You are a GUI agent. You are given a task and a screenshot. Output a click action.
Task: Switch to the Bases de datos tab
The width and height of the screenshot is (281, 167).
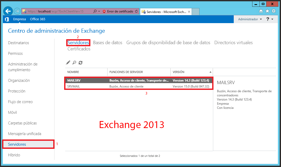click(108, 42)
